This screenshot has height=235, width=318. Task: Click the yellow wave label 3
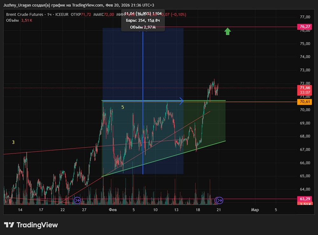[13, 142]
